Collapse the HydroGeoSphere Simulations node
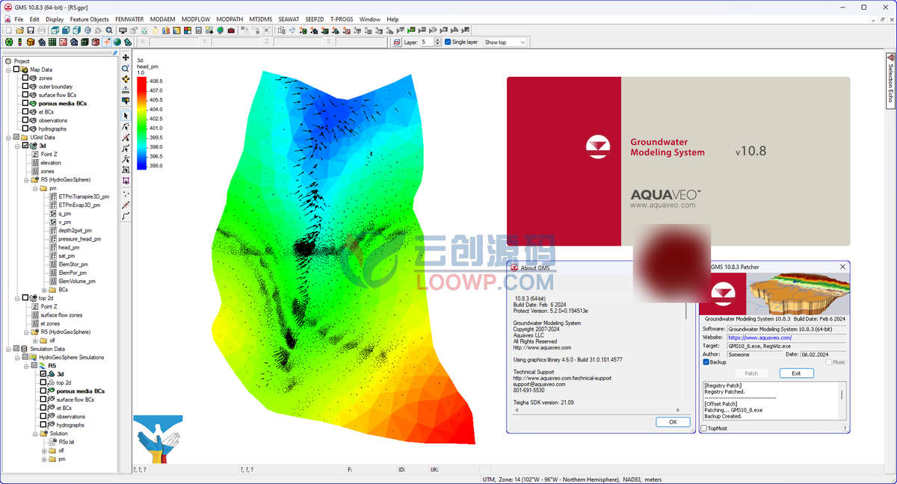Viewport: 897px width, 484px height. pos(17,357)
